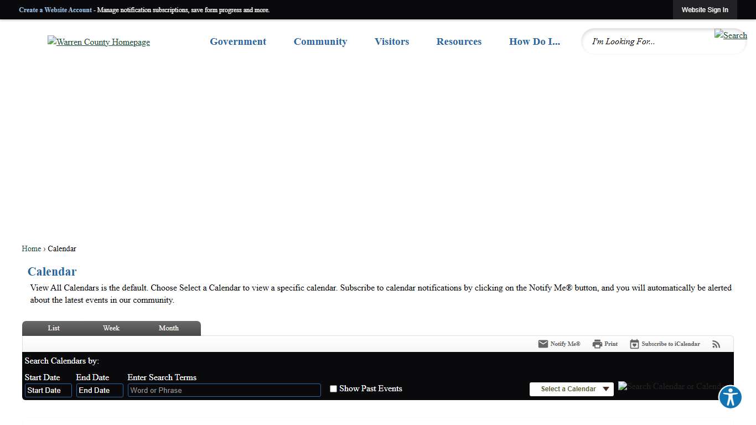Enable the Show Past Events checkbox
Viewport: 756px width, 425px height.
point(333,389)
